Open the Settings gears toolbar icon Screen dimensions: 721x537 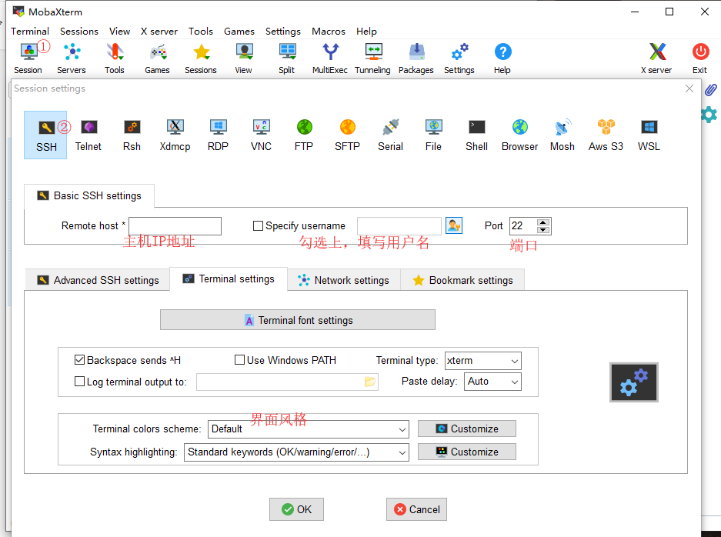[x=459, y=58]
